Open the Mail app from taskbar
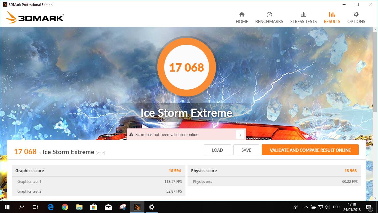Viewport: 378px width, 213px height. pyautogui.click(x=108, y=207)
